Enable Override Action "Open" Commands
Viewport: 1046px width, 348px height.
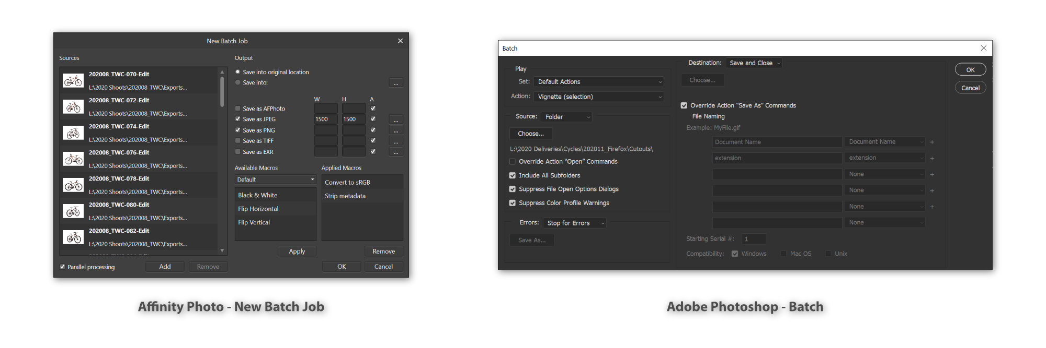pyautogui.click(x=513, y=162)
